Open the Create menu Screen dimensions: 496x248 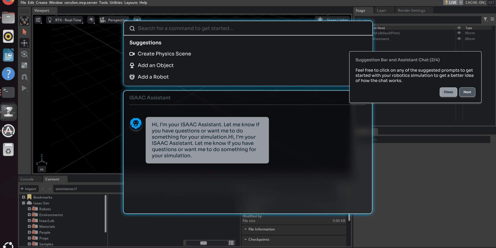coord(42,3)
